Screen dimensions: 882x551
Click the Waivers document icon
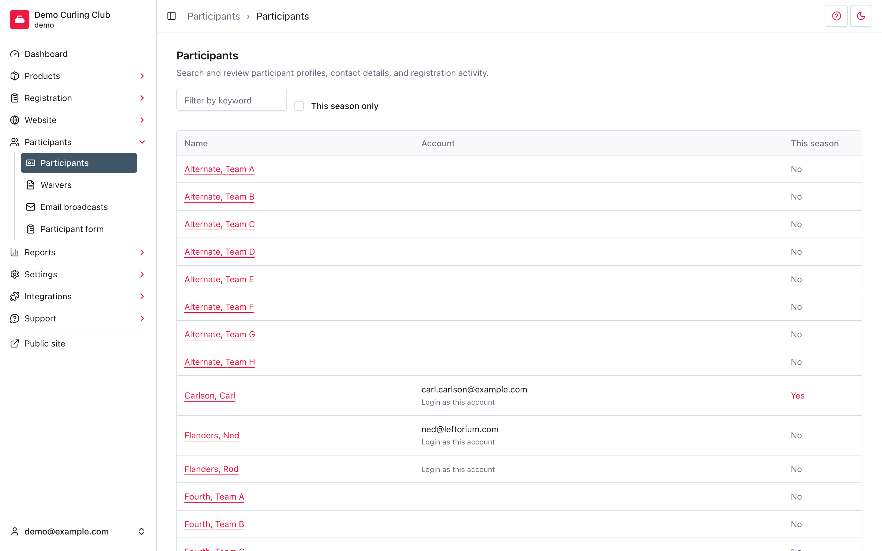[31, 185]
